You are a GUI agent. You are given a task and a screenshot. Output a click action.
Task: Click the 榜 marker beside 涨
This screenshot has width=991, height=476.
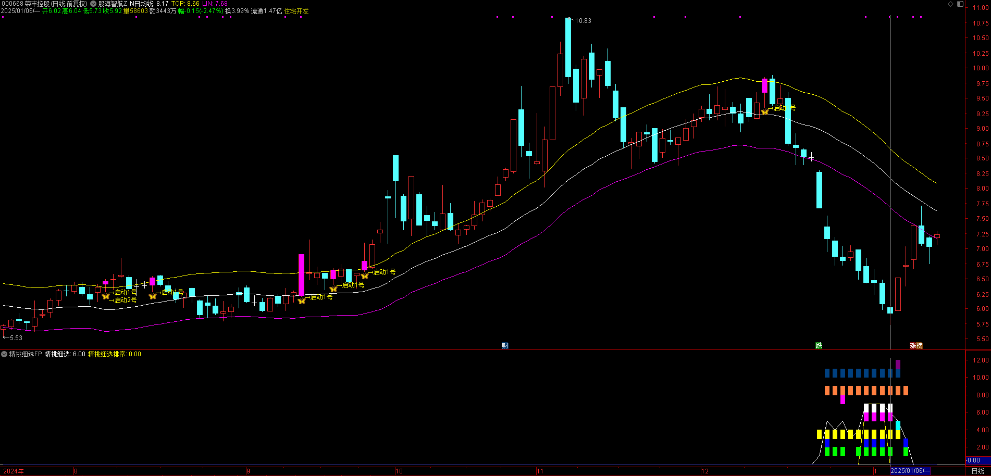pos(919,346)
